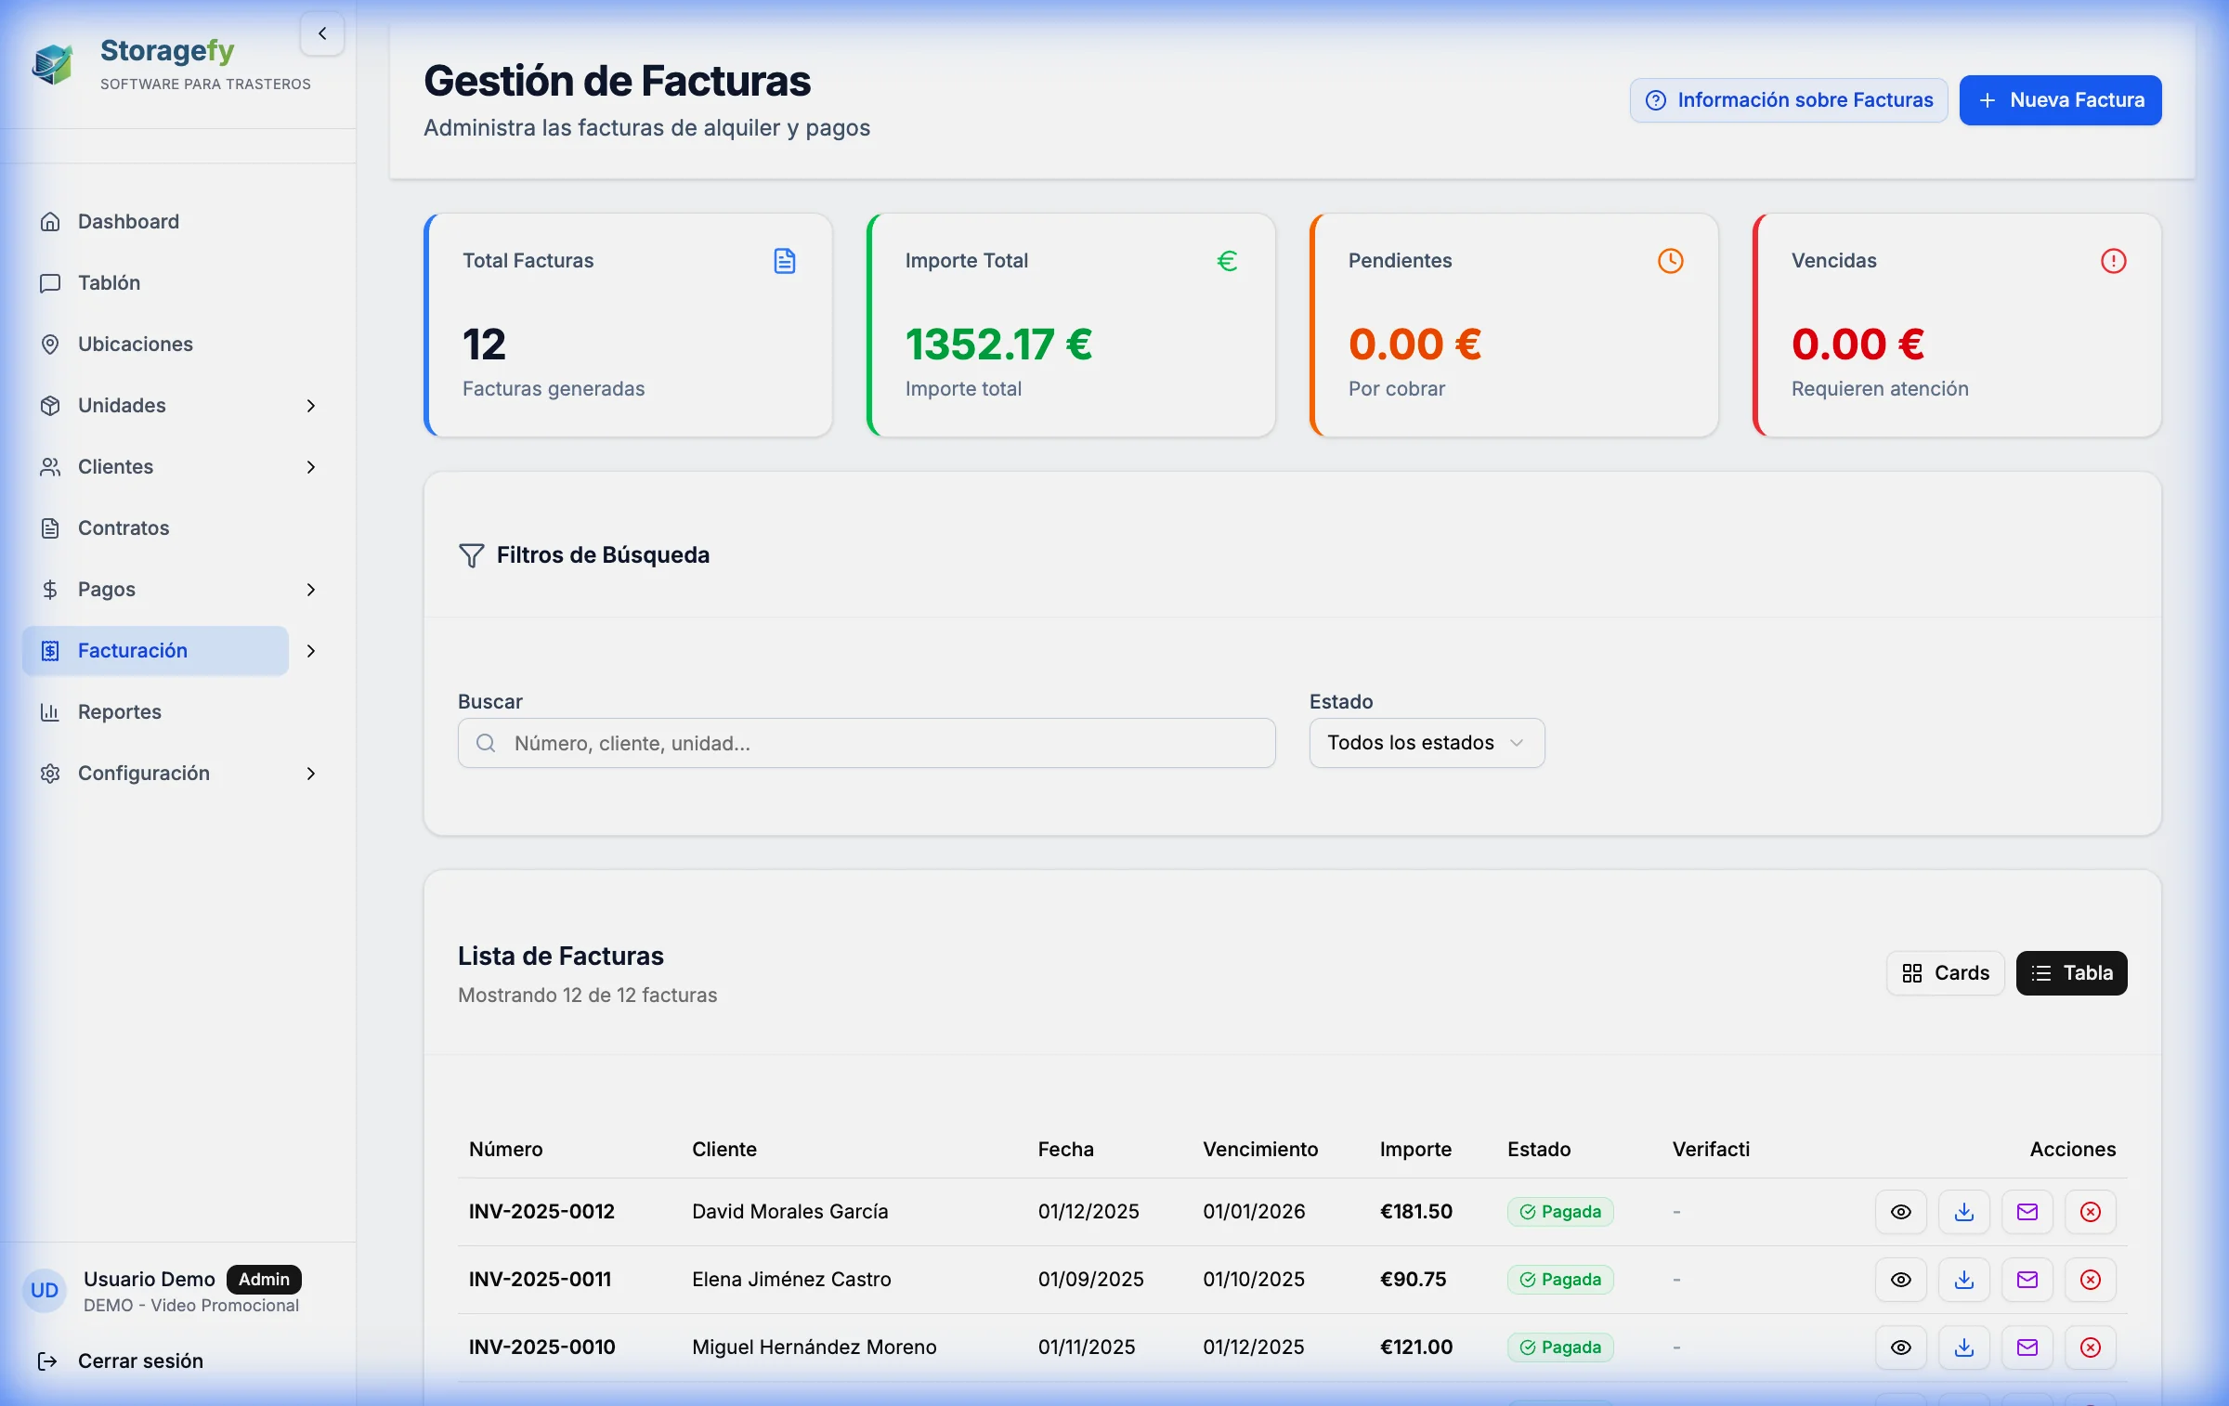This screenshot has width=2229, height=1406.
Task: Switch invoice list to Tabla view
Action: 2071,973
